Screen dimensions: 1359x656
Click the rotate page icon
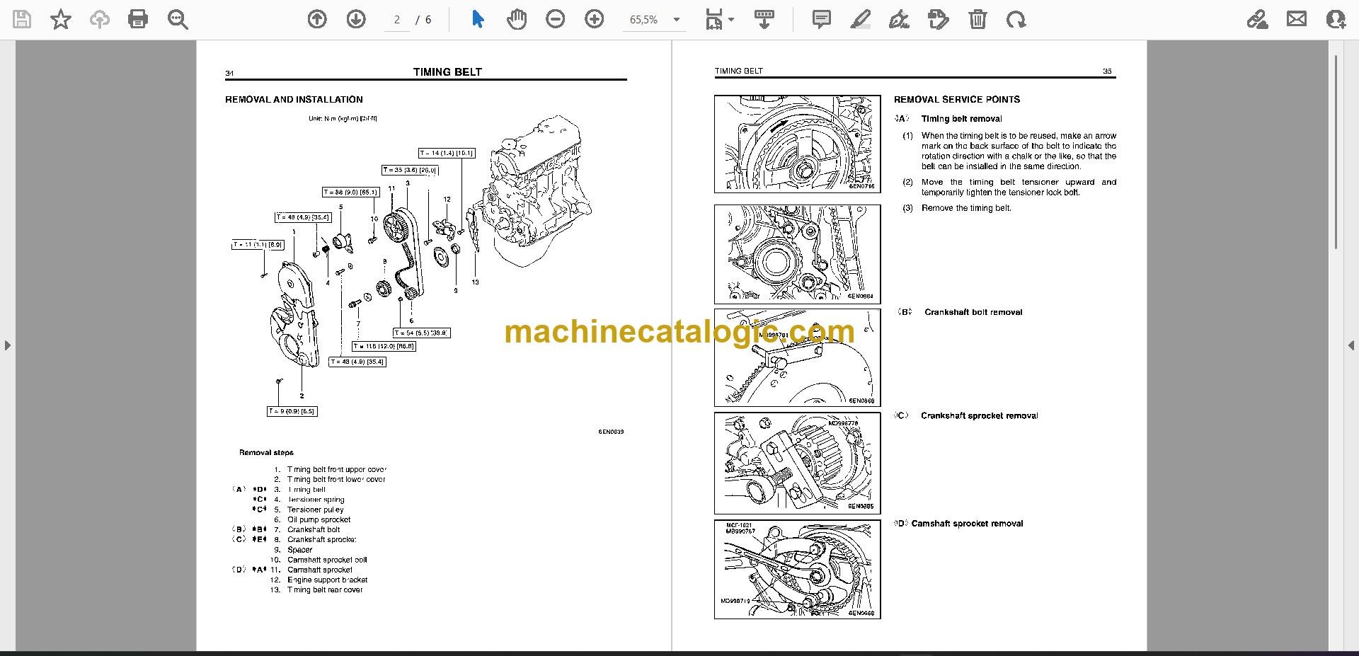point(1016,20)
